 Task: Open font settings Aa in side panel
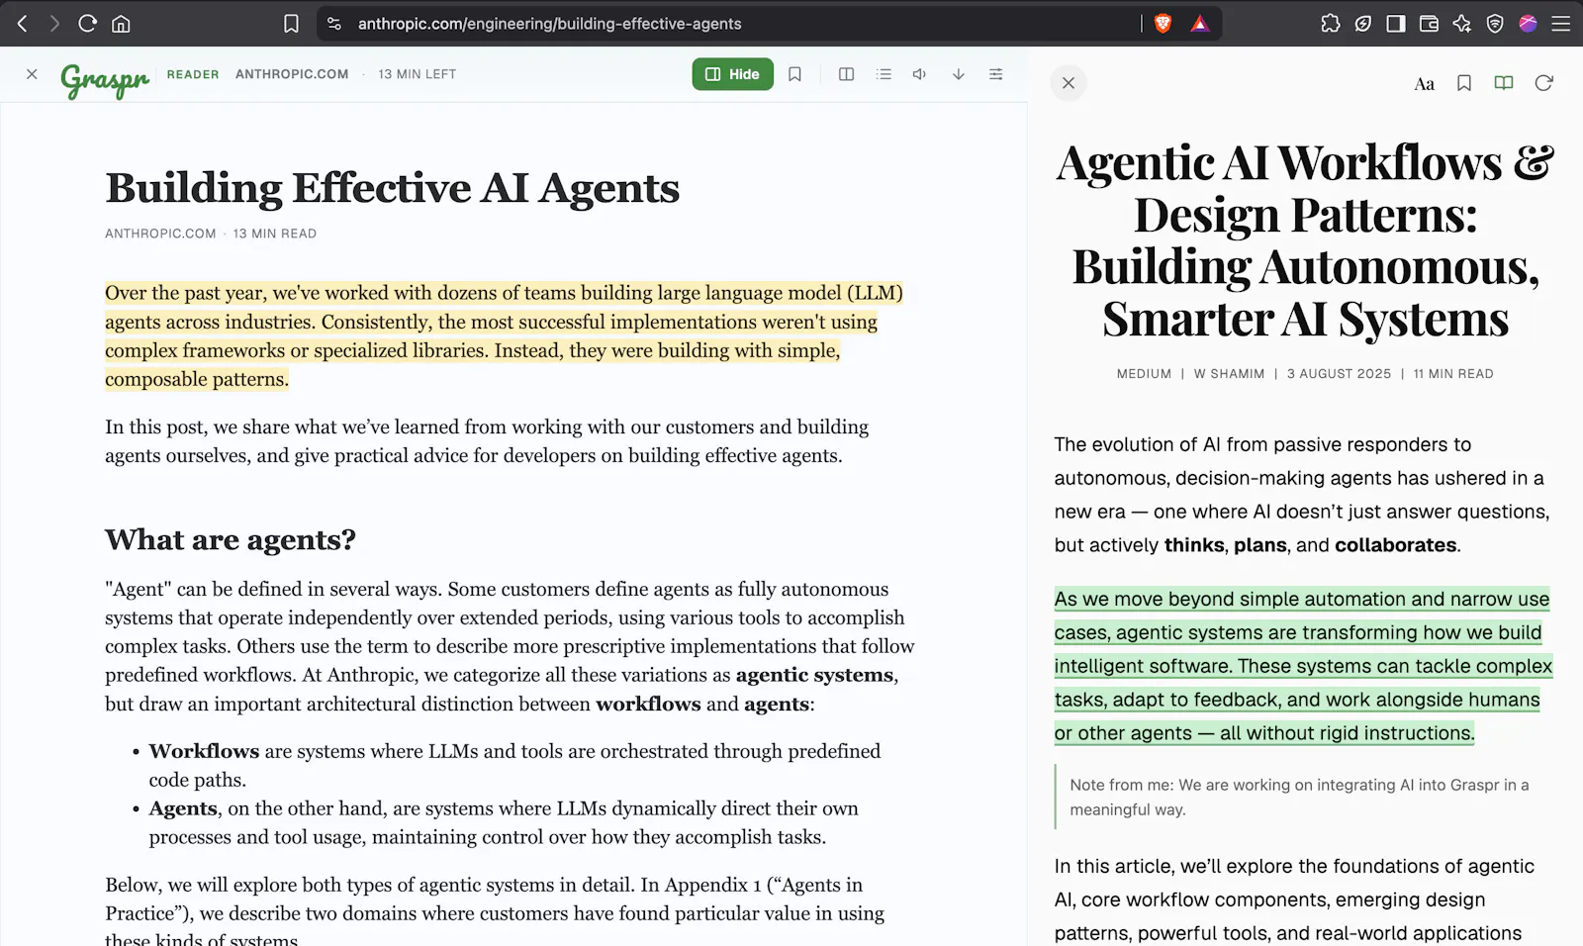[1425, 84]
